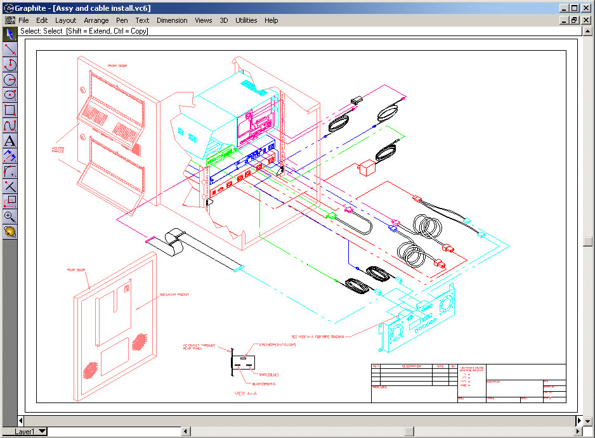
Task: Open the Utilities menu
Action: (246, 20)
